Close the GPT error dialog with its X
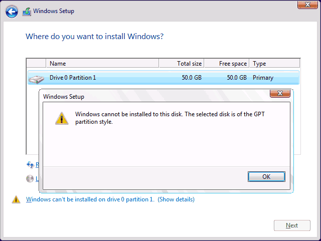The image size is (321, 241). click(280, 94)
